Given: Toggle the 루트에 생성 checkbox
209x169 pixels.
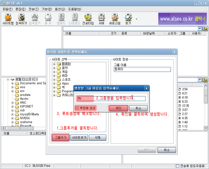Looking at the screenshot, I should pos(77,108).
